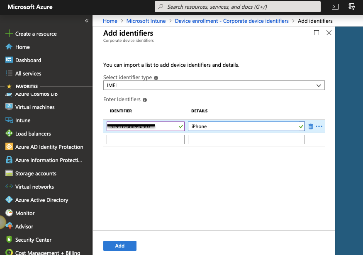This screenshot has height=255, width=363.
Task: Click the Security Center shield icon
Action: 9,239
